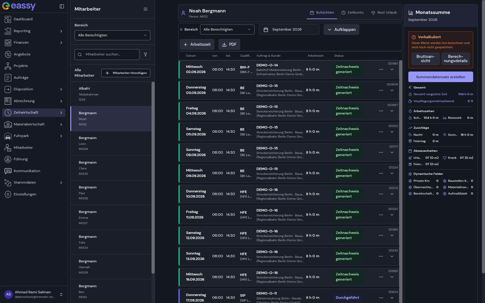Expand the Finanzen submenu
This screenshot has width=485, height=303.
click(61, 43)
